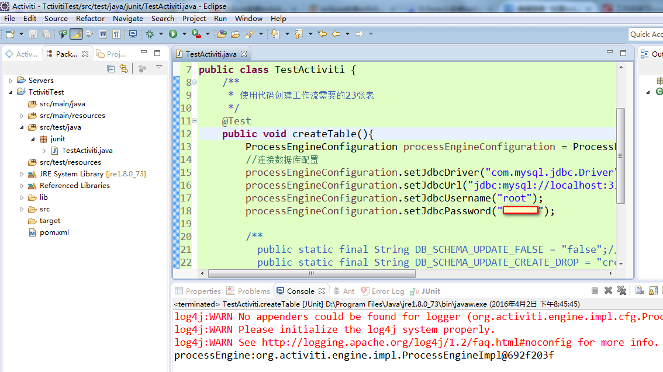Click the Open Task folder icon
Viewport: 663px width, 372px height.
(x=236, y=34)
